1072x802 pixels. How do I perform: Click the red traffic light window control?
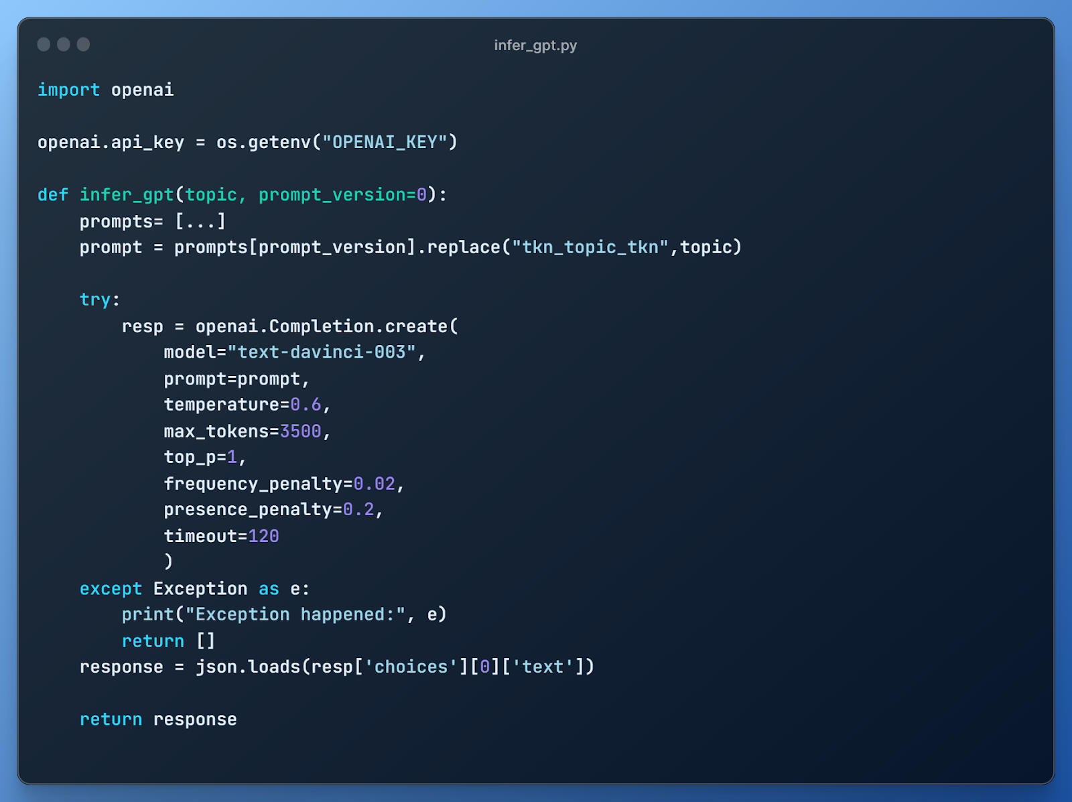tap(44, 44)
